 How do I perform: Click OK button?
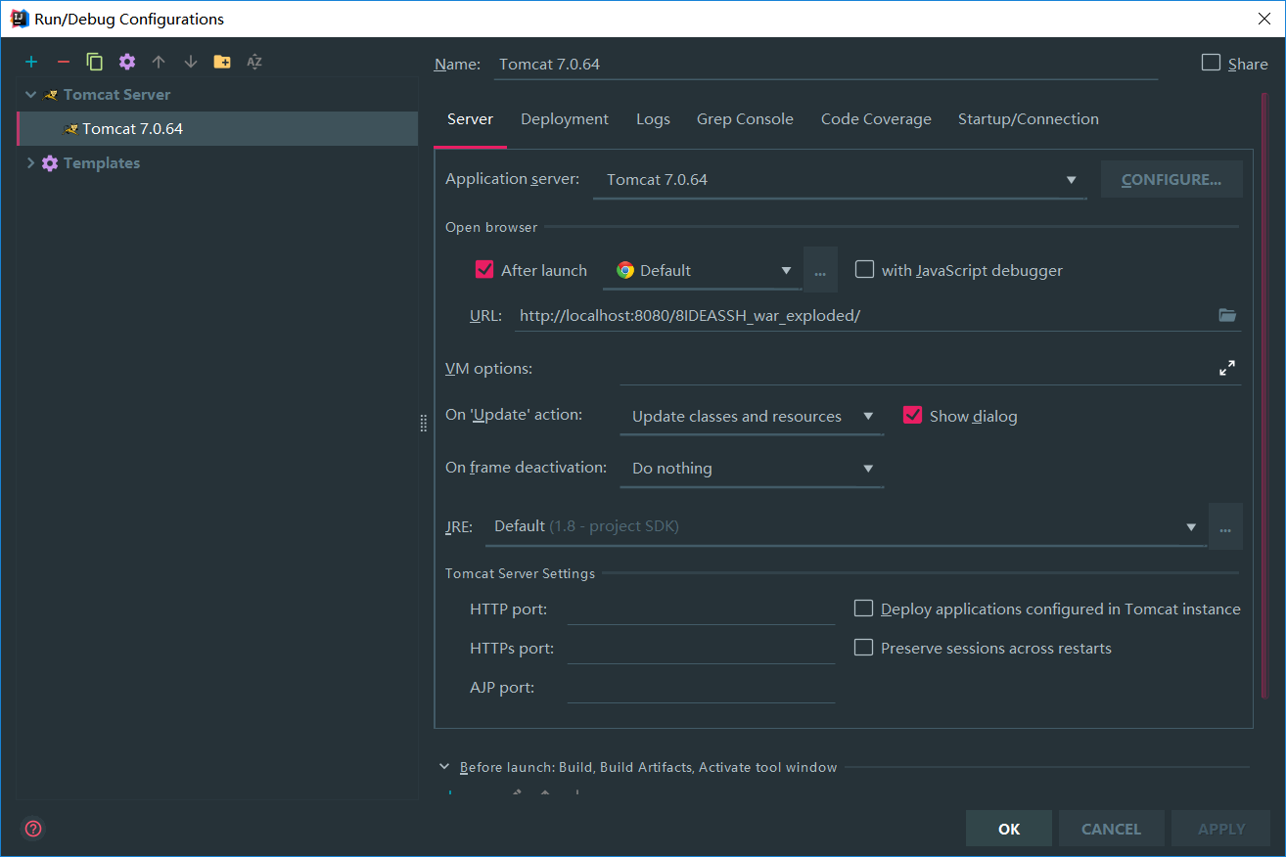tap(1009, 829)
